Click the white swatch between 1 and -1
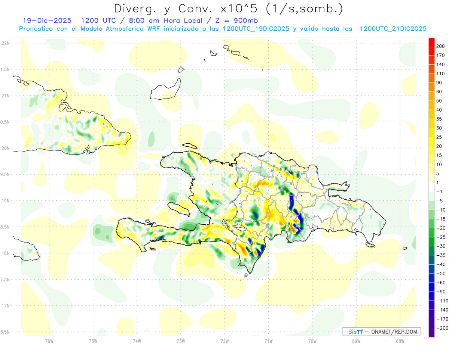The image size is (449, 346). tap(431, 187)
